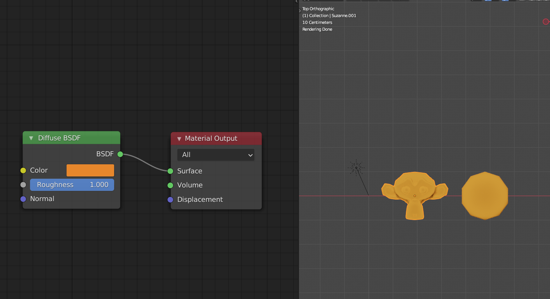Image resolution: width=550 pixels, height=299 pixels.
Task: Expand the viewport toolbar chevron
Action: pyautogui.click(x=300, y=11)
